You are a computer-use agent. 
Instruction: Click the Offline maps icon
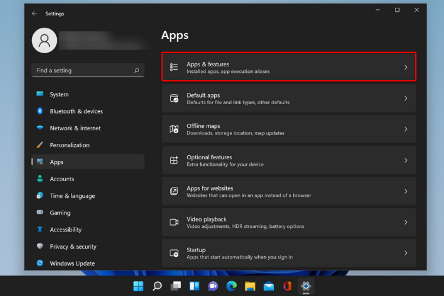[x=174, y=129]
